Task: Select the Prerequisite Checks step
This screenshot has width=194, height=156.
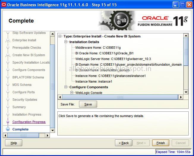Action: pos(27,48)
